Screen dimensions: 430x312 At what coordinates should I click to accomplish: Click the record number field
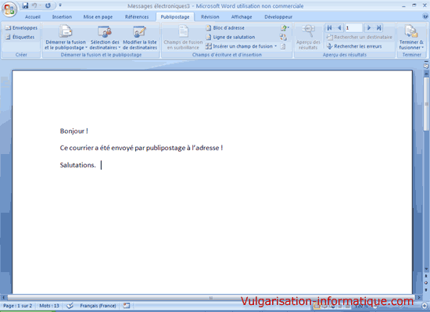click(x=353, y=27)
